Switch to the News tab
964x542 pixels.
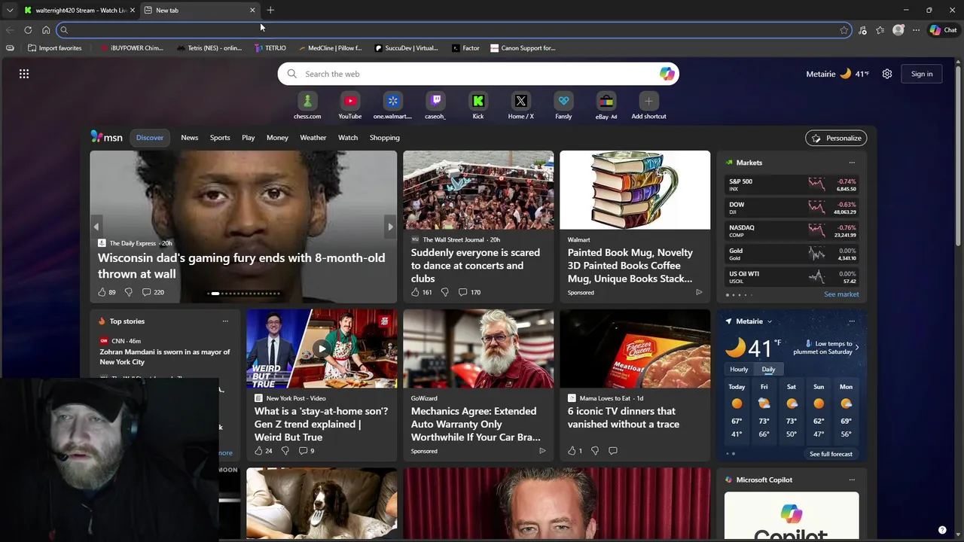[189, 138]
